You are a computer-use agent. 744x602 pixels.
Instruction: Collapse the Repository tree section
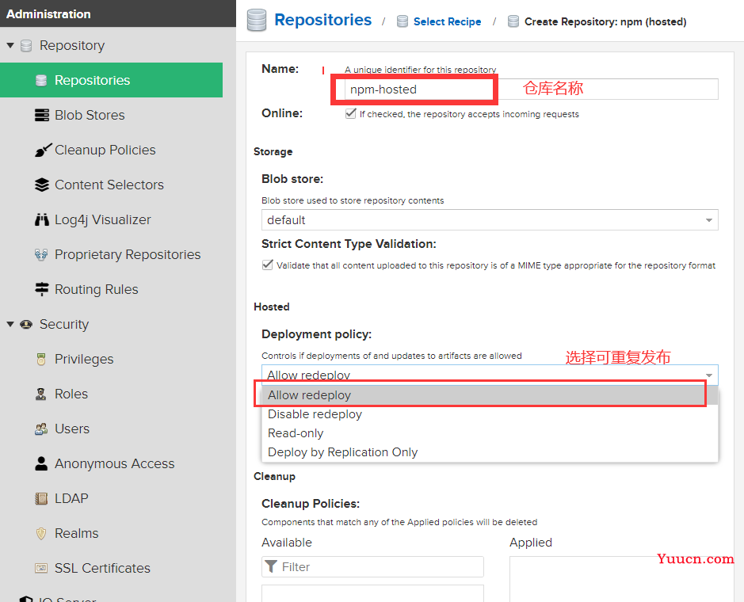(x=10, y=45)
